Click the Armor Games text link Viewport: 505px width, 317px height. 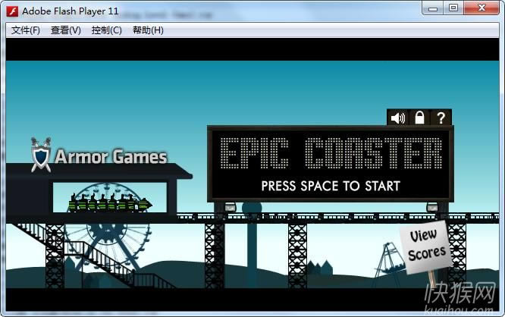click(x=111, y=157)
